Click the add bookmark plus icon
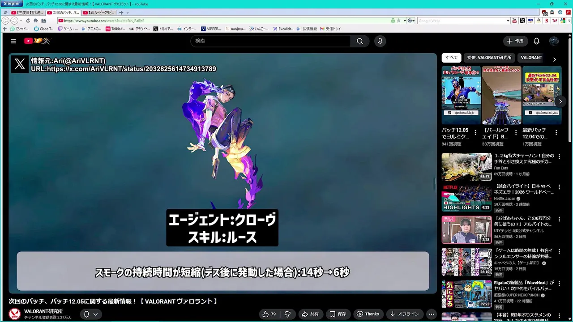 pyautogui.click(x=4, y=29)
